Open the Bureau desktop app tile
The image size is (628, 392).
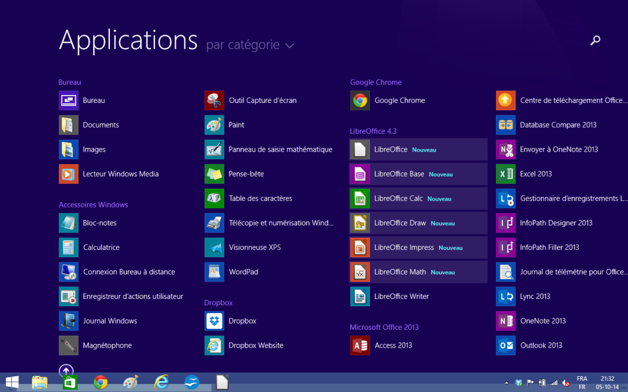82,100
